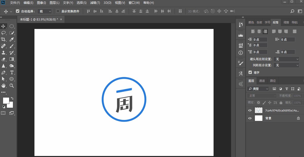Select the Sharpen triangle tool
Viewport: 304px width, 157px height.
pos(4,66)
